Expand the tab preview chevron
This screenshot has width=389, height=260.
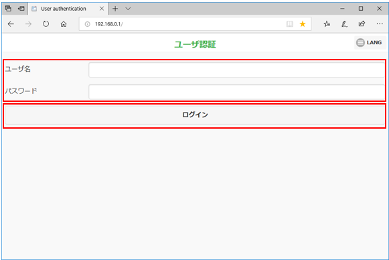[128, 9]
